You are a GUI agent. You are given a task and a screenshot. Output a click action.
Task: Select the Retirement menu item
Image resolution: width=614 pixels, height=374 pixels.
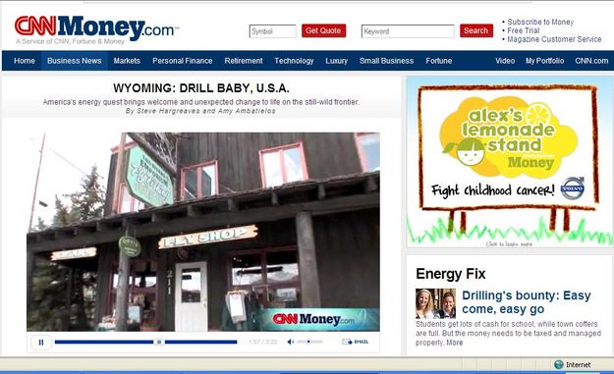244,61
